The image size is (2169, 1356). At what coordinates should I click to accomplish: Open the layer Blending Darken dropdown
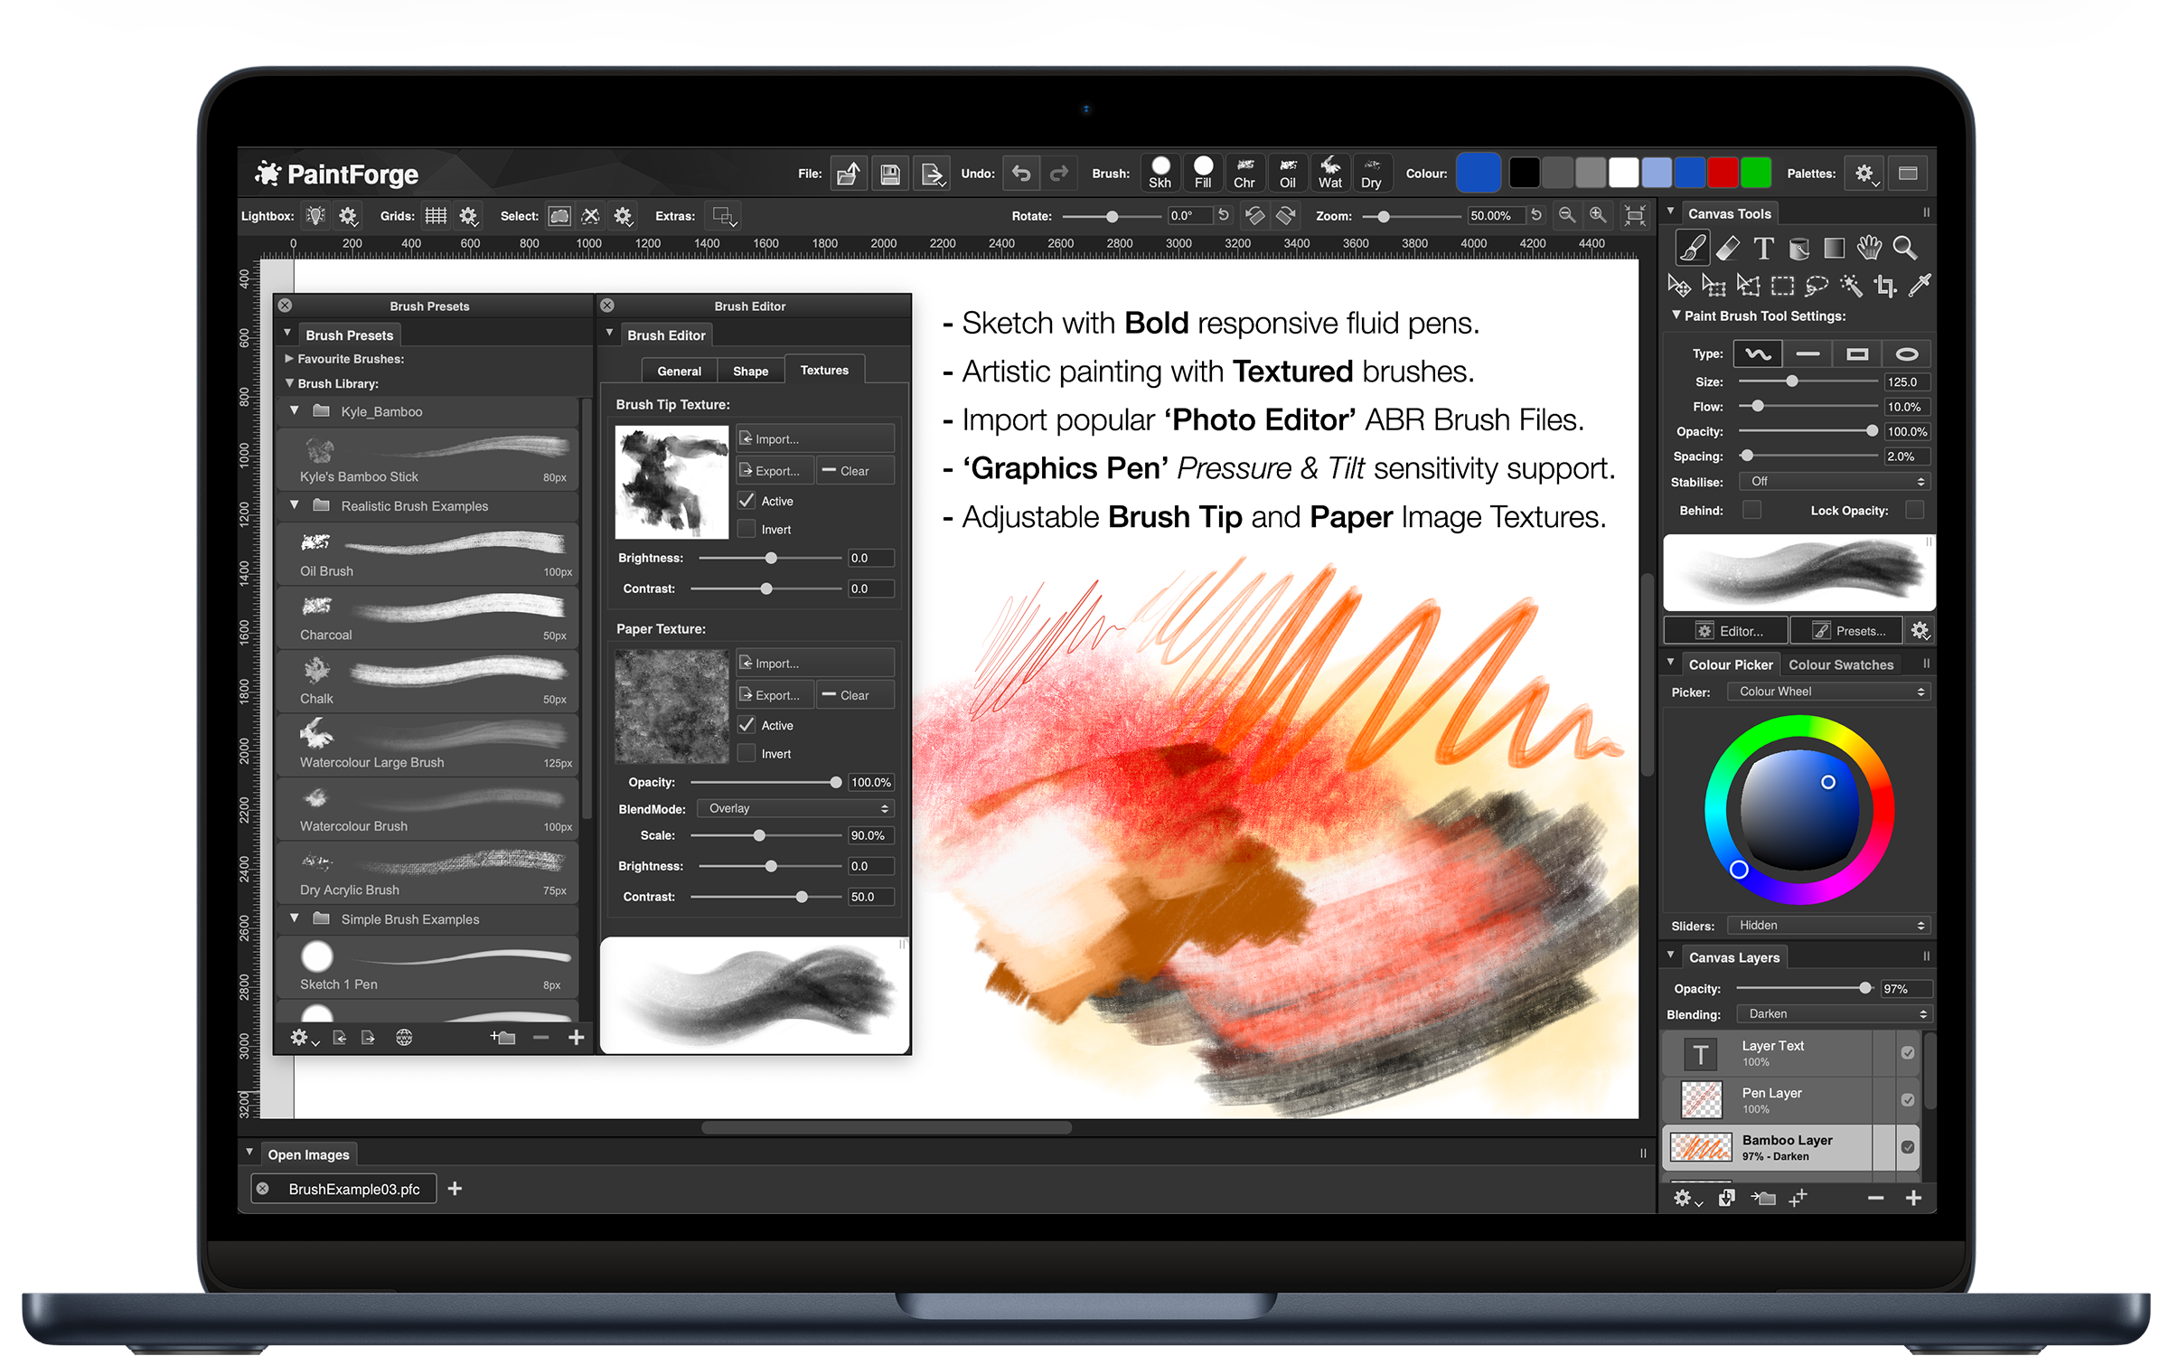[x=1835, y=1014]
